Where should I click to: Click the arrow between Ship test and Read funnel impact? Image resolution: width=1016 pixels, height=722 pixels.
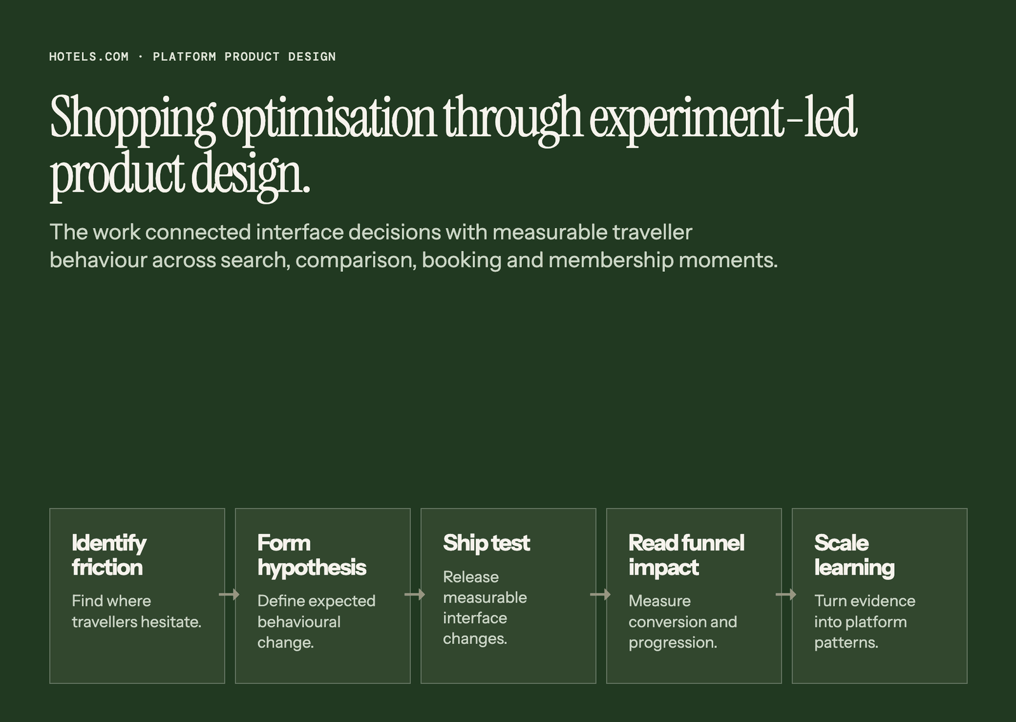601,594
